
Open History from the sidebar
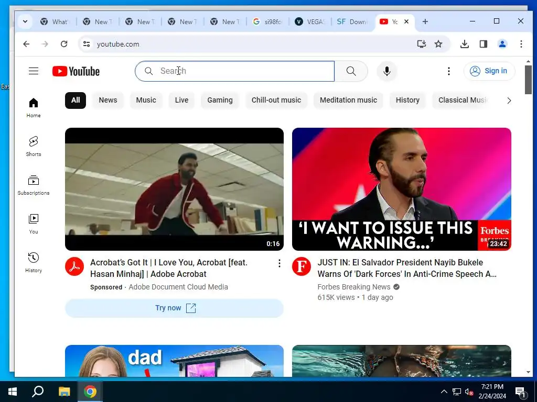click(x=34, y=262)
